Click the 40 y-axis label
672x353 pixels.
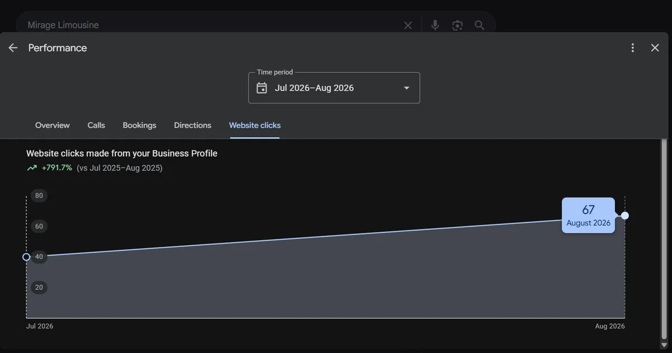coord(39,257)
